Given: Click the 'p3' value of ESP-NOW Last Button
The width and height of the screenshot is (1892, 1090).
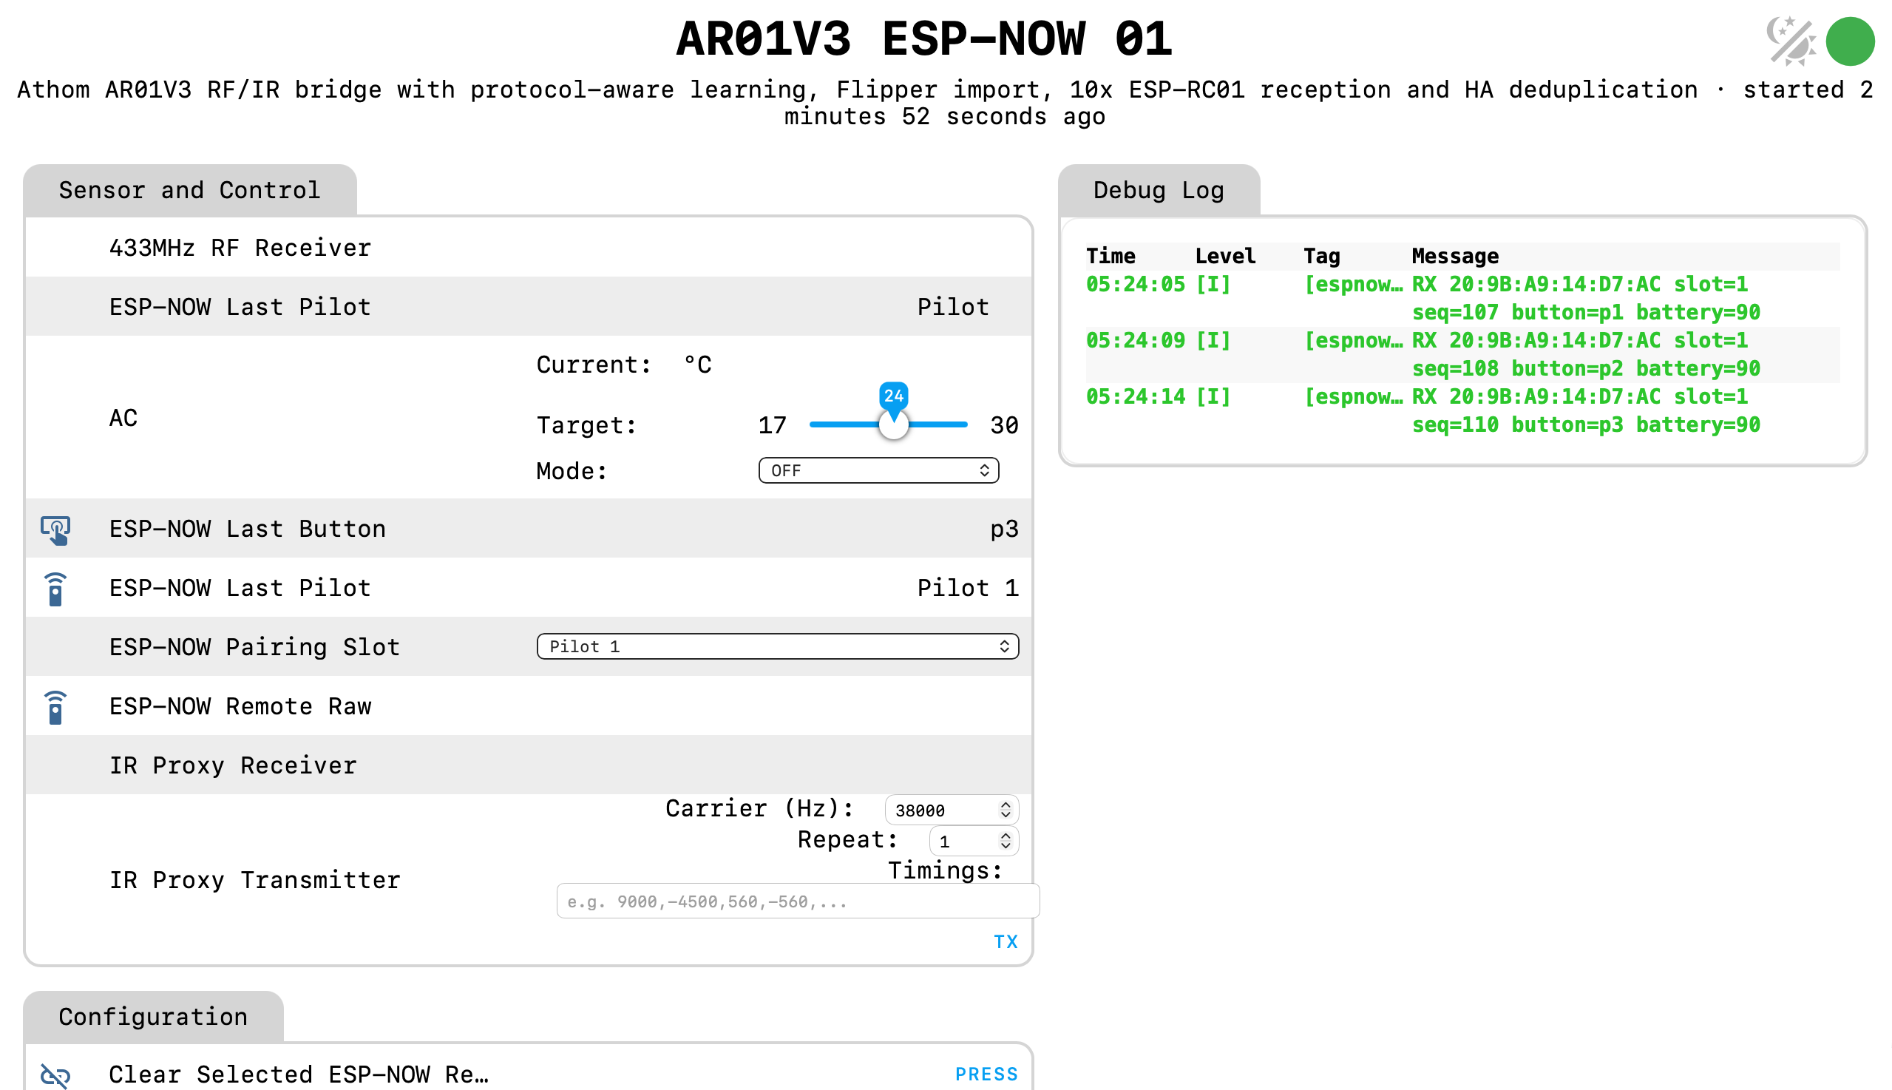Looking at the screenshot, I should (1004, 529).
